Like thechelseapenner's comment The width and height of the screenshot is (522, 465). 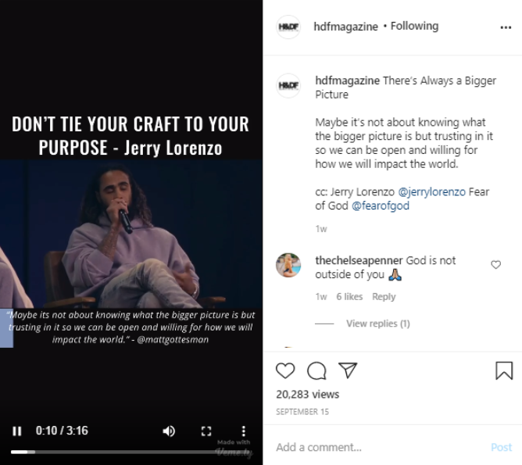[x=495, y=265]
